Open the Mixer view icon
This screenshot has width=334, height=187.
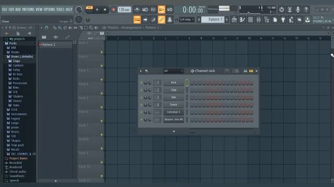click(259, 20)
